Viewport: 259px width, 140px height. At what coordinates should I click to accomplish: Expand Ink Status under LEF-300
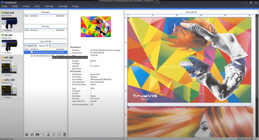click(7, 75)
